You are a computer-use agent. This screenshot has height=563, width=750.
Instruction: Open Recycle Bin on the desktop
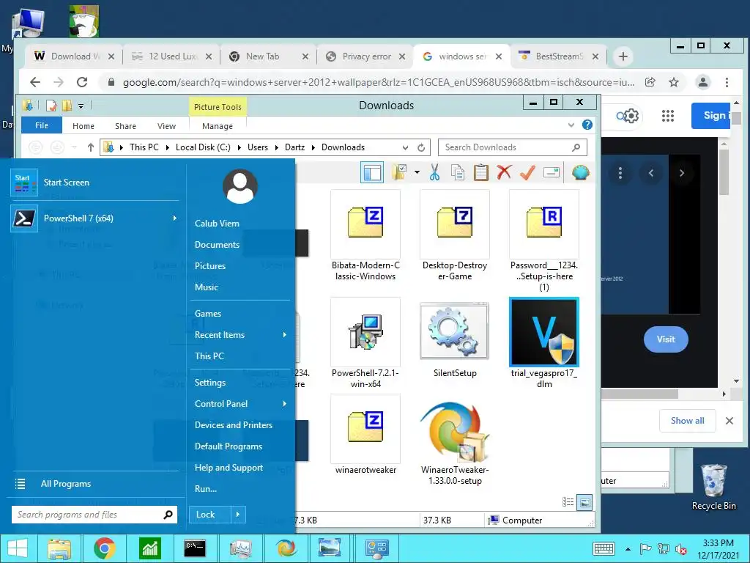click(713, 487)
